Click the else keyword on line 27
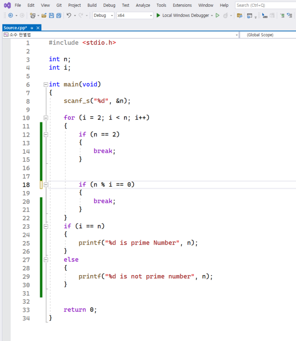 point(71,260)
